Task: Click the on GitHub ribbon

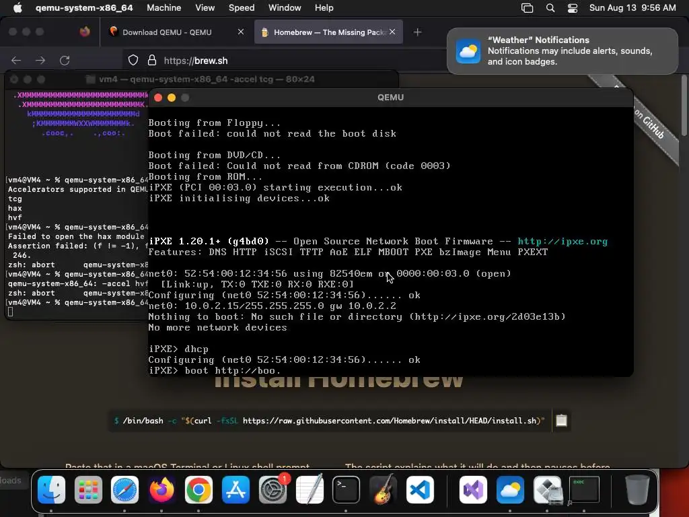Action: [x=649, y=125]
